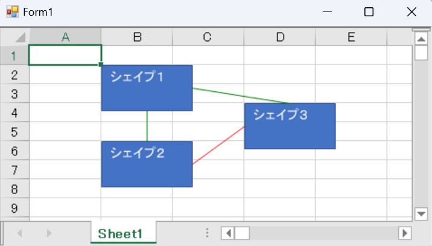This screenshot has height=246, width=432.
Task: Select column D header
Action: point(279,37)
